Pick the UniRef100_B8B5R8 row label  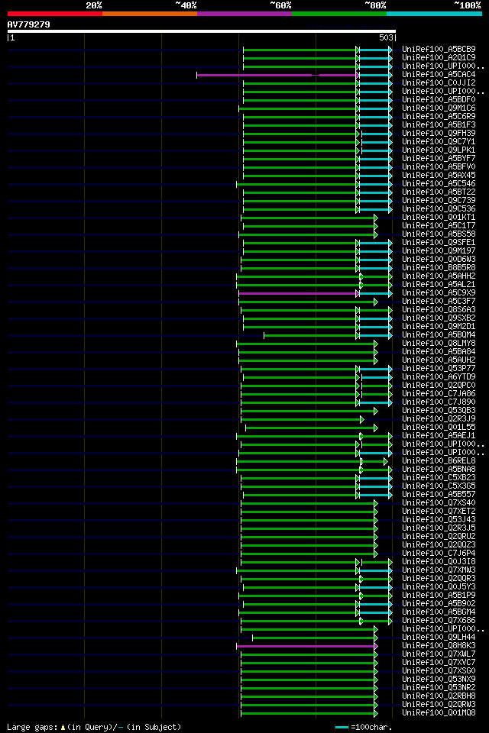point(439,268)
